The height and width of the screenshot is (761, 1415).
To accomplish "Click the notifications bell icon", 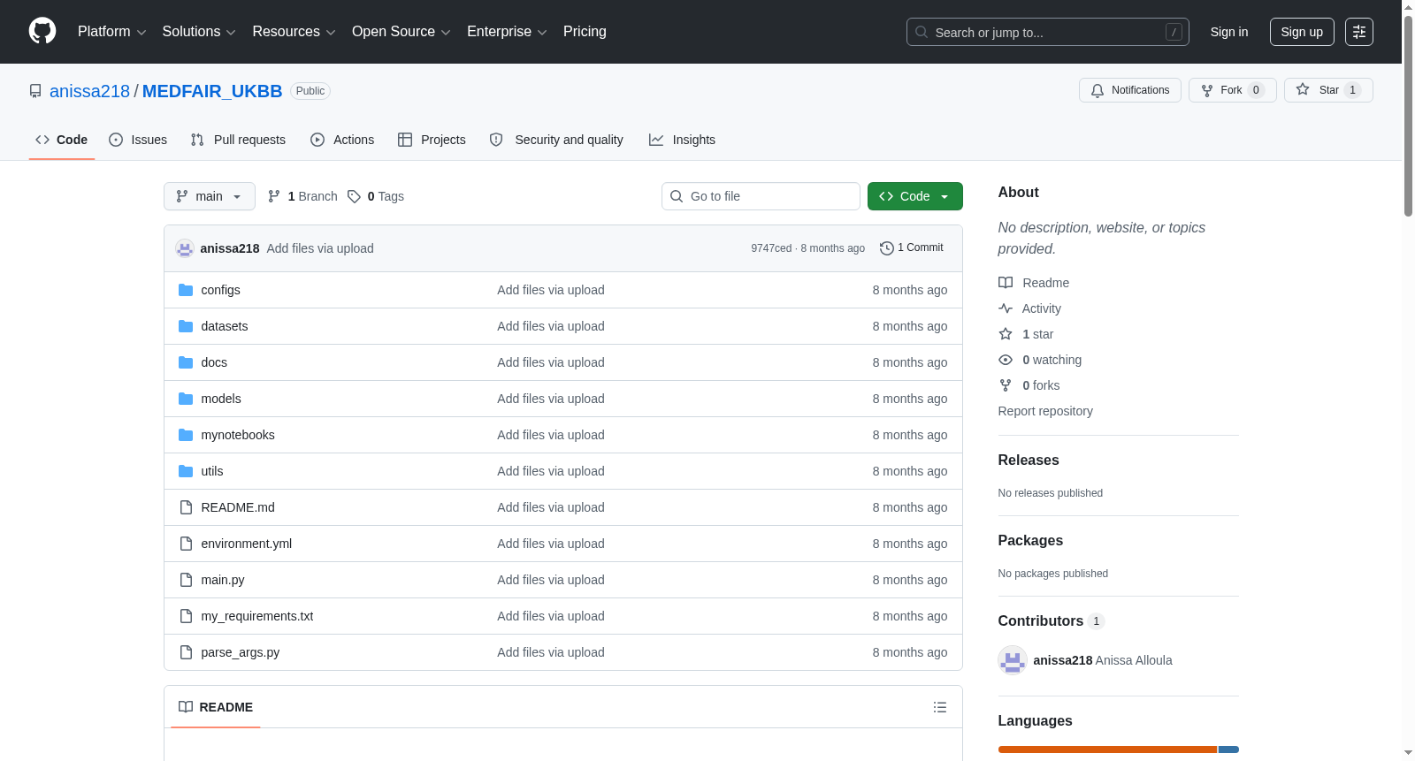I will (1098, 90).
